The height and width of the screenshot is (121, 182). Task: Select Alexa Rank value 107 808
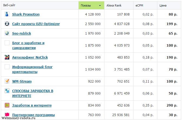coord(123,14)
